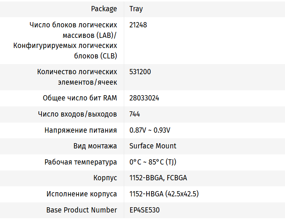
Task: Click the "Число входов/выходов" label
Action: (x=77, y=114)
